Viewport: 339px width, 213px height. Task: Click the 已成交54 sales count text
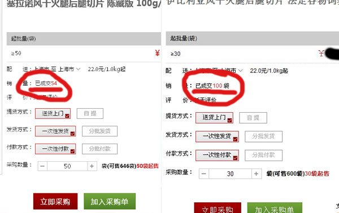tap(46, 83)
